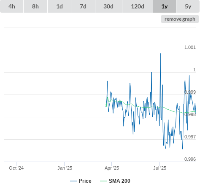This screenshot has height=192, width=200.
Task: Switch to the 8h time range
Action: point(35,6)
